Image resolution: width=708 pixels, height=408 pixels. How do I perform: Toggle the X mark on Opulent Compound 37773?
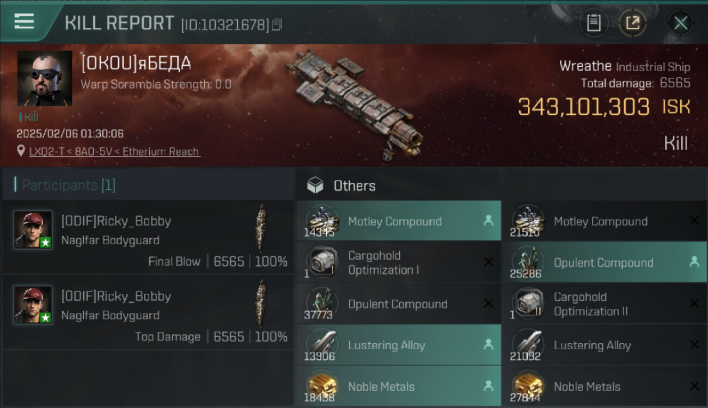click(488, 304)
